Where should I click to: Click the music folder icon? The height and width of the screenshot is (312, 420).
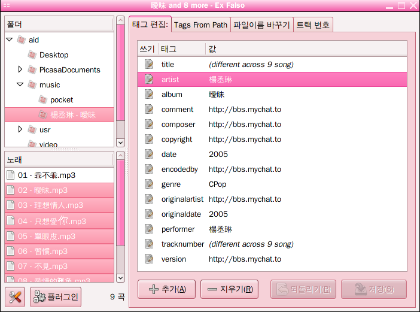click(x=32, y=84)
